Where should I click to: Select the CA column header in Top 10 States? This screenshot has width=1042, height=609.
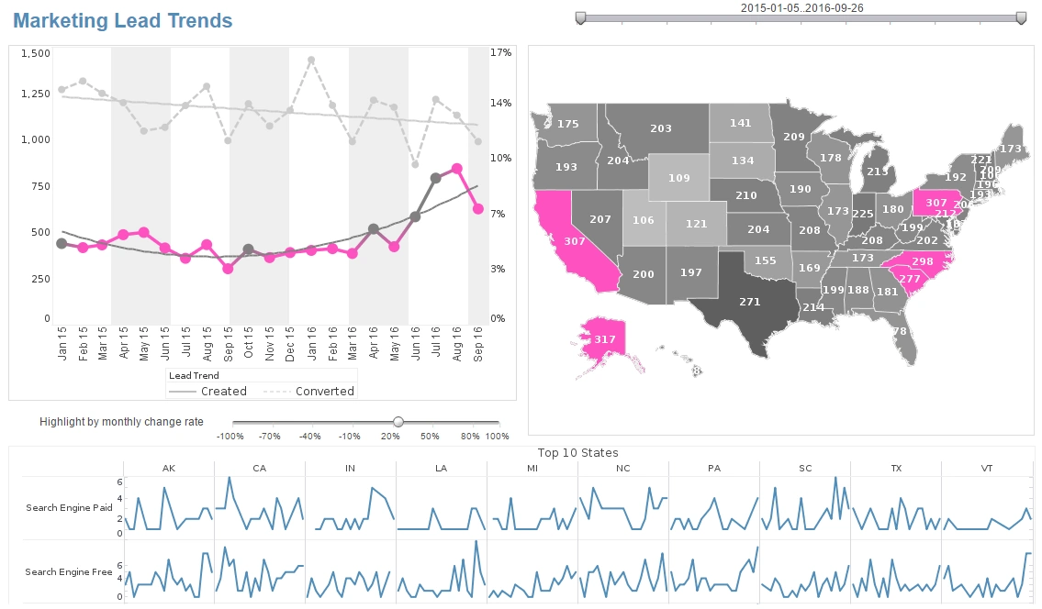pyautogui.click(x=260, y=468)
